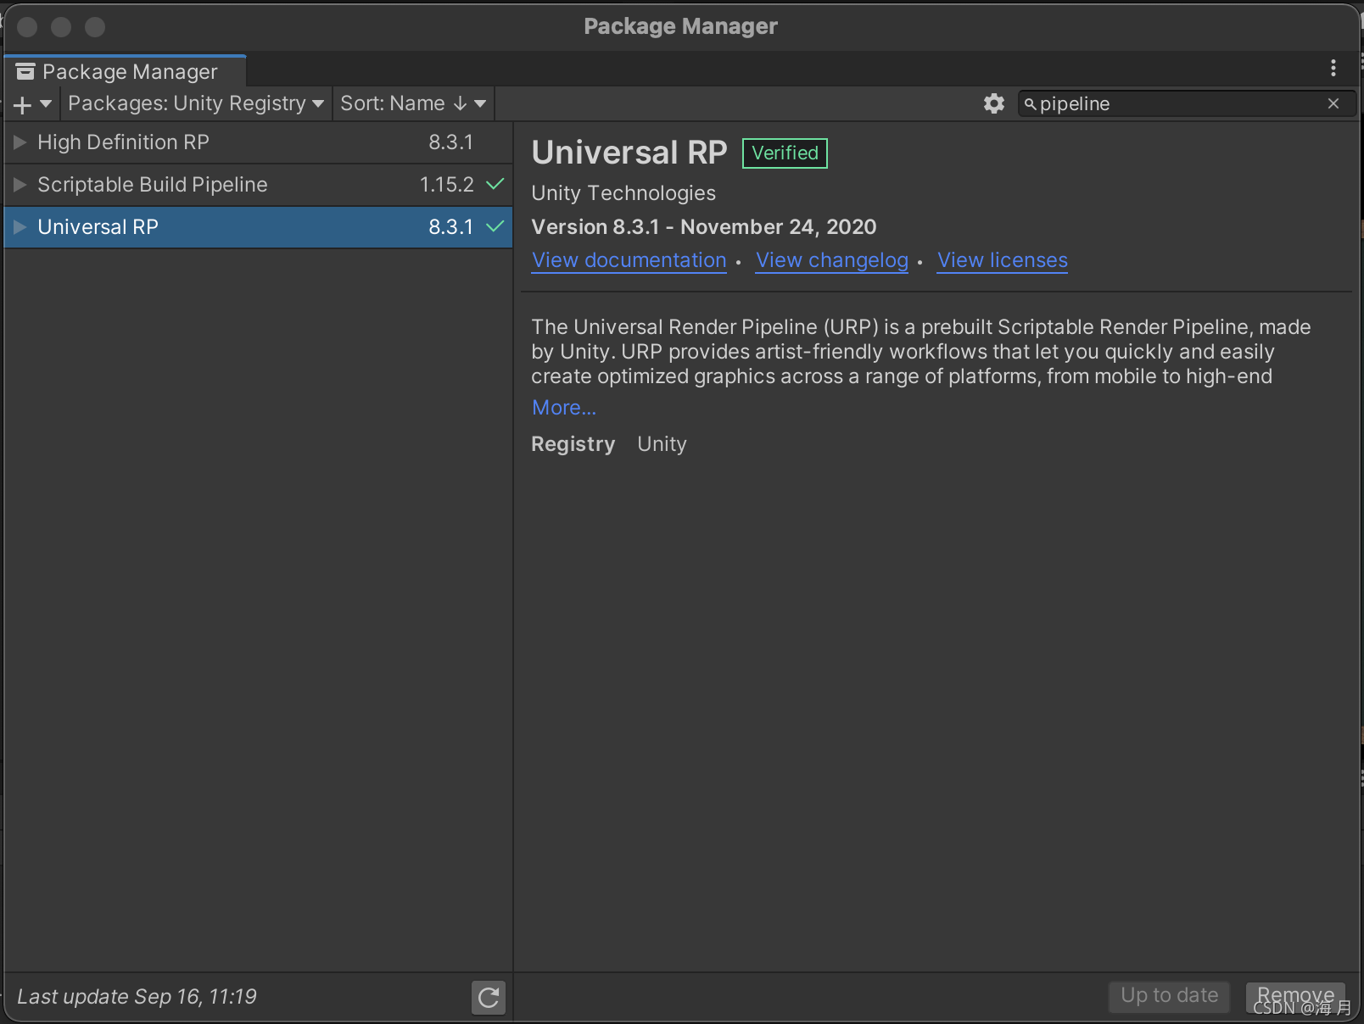This screenshot has width=1364, height=1024.
Task: Expand the High Definition RP entry
Action: point(19,142)
